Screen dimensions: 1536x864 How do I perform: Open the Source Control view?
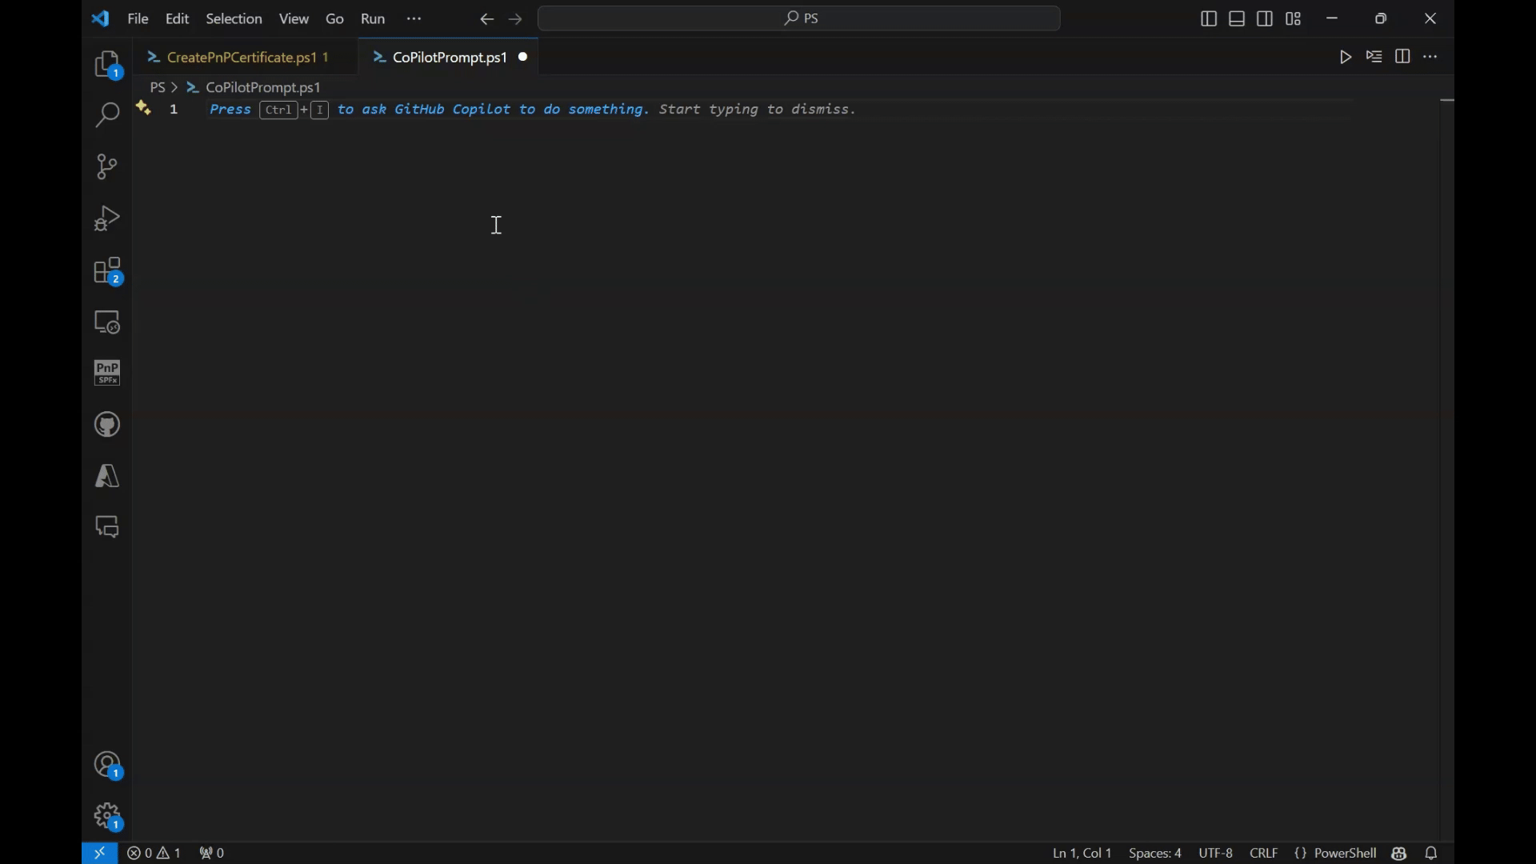point(107,167)
